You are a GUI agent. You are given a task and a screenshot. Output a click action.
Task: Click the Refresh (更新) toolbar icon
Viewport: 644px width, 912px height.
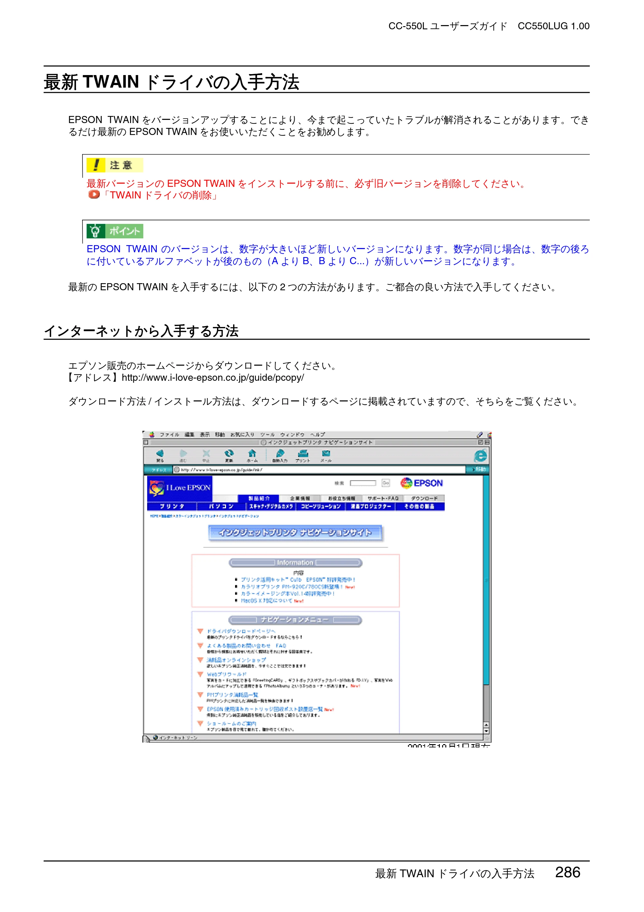coord(229,456)
